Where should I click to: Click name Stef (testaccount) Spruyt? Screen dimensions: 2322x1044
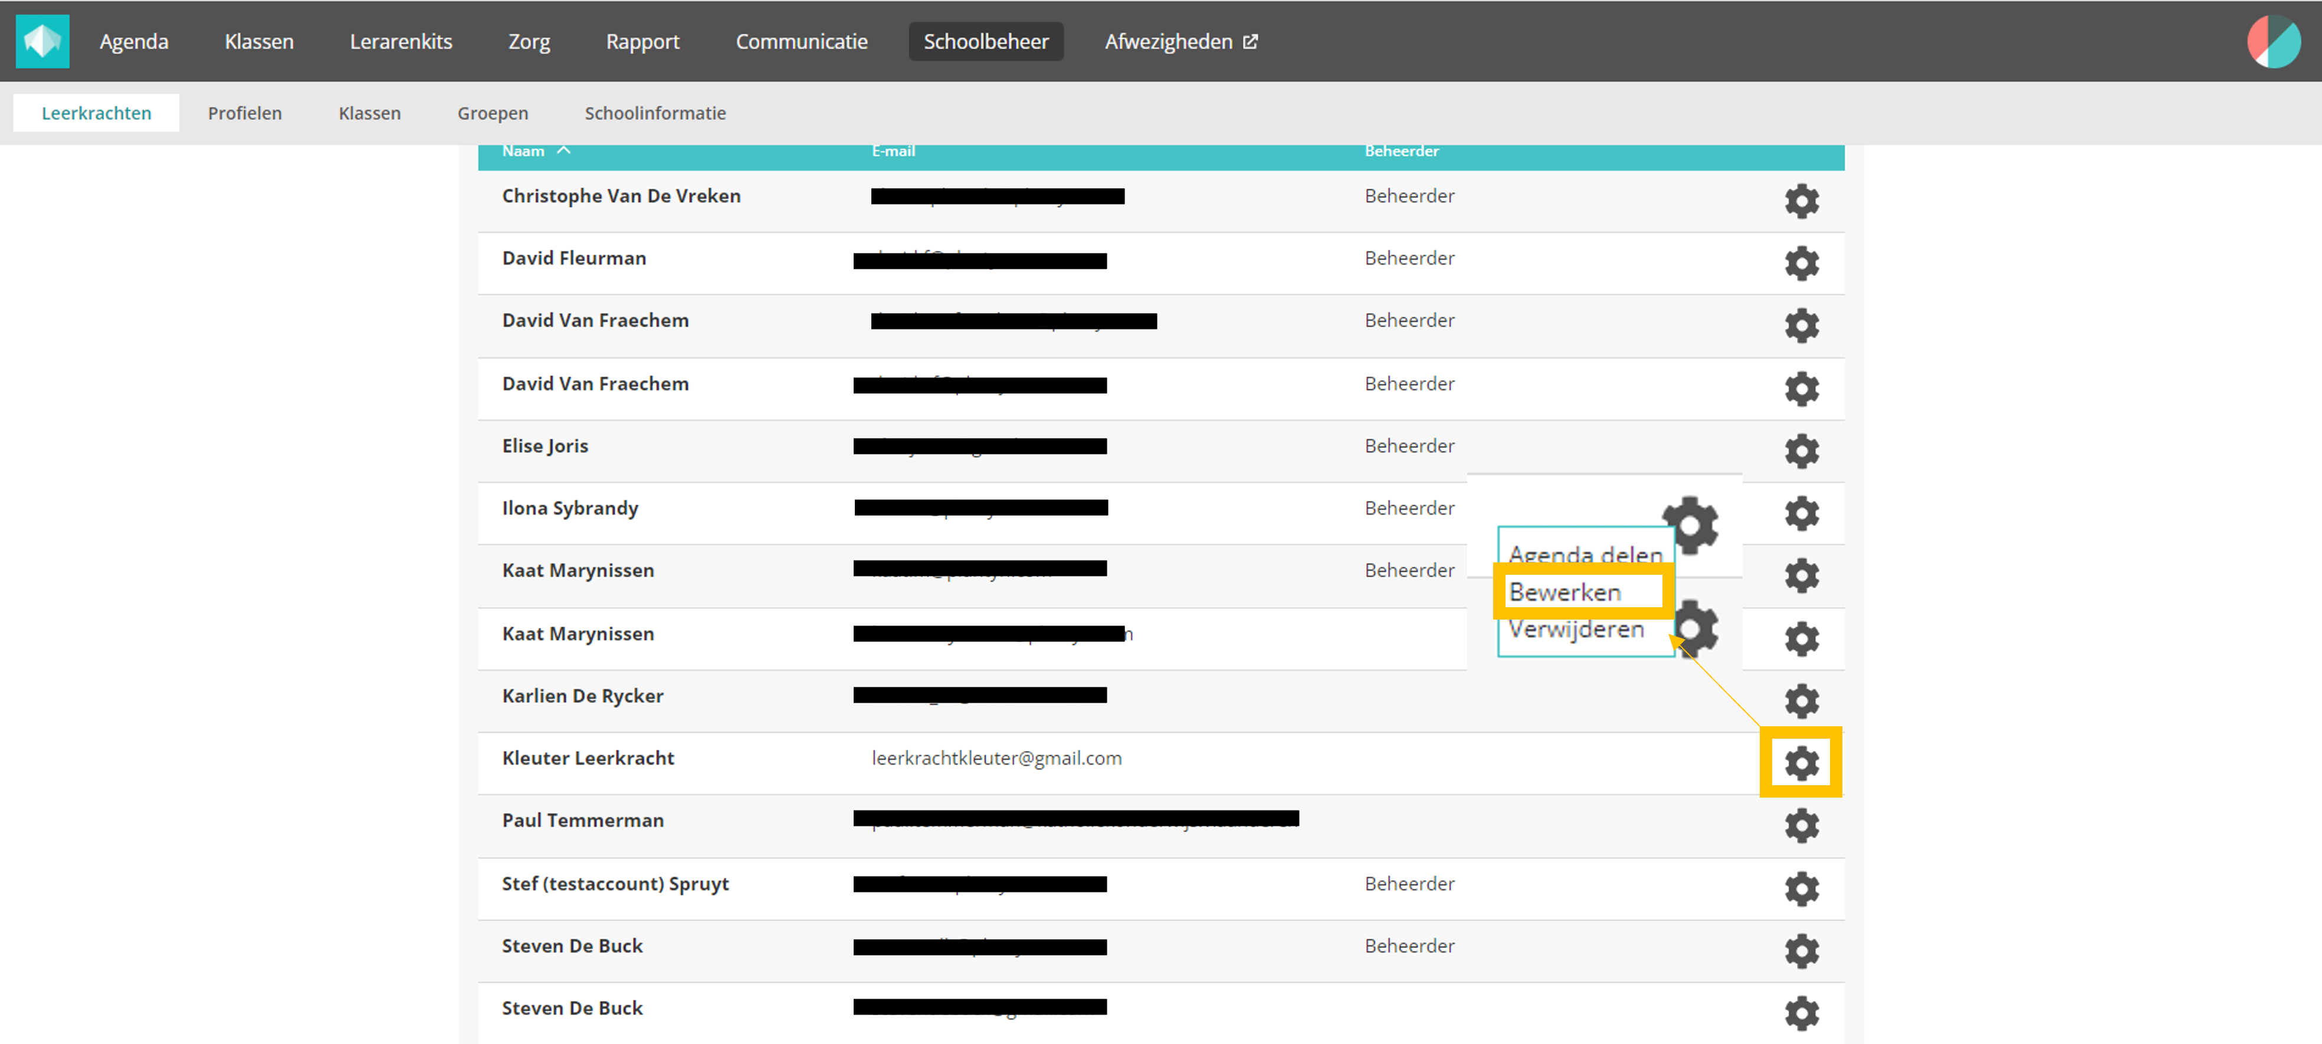coord(615,882)
